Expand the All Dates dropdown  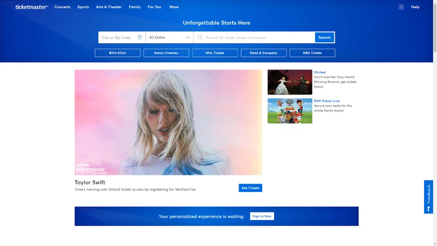(x=169, y=38)
